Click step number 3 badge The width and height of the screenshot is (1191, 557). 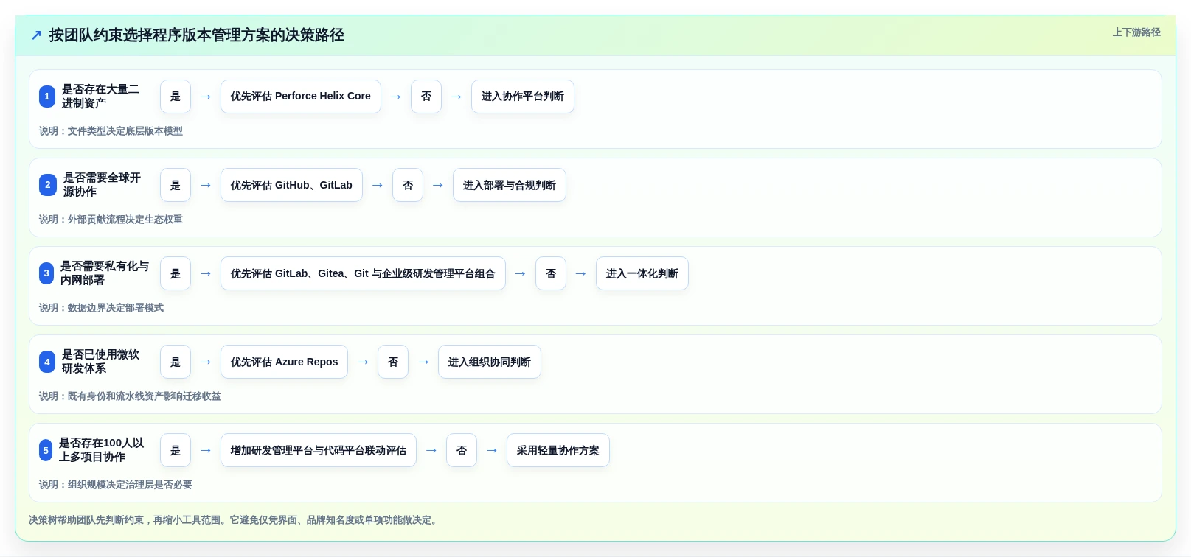point(46,273)
